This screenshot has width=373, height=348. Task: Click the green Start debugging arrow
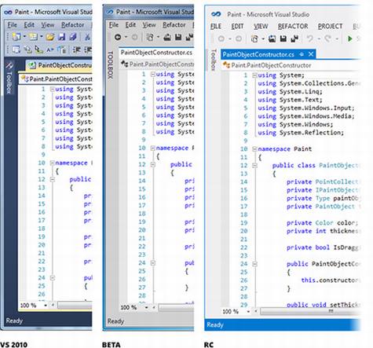349,38
